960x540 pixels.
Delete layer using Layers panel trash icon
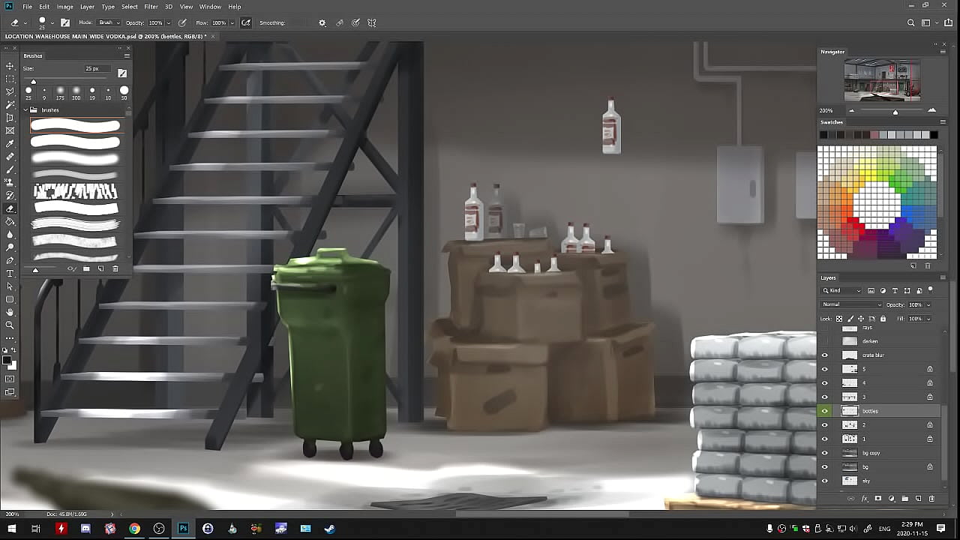coord(931,499)
